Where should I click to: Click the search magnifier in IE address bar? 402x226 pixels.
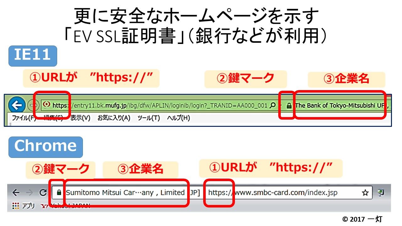[273, 105]
